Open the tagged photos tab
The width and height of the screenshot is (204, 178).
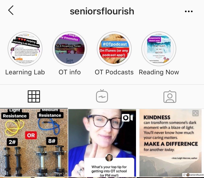(x=170, y=97)
